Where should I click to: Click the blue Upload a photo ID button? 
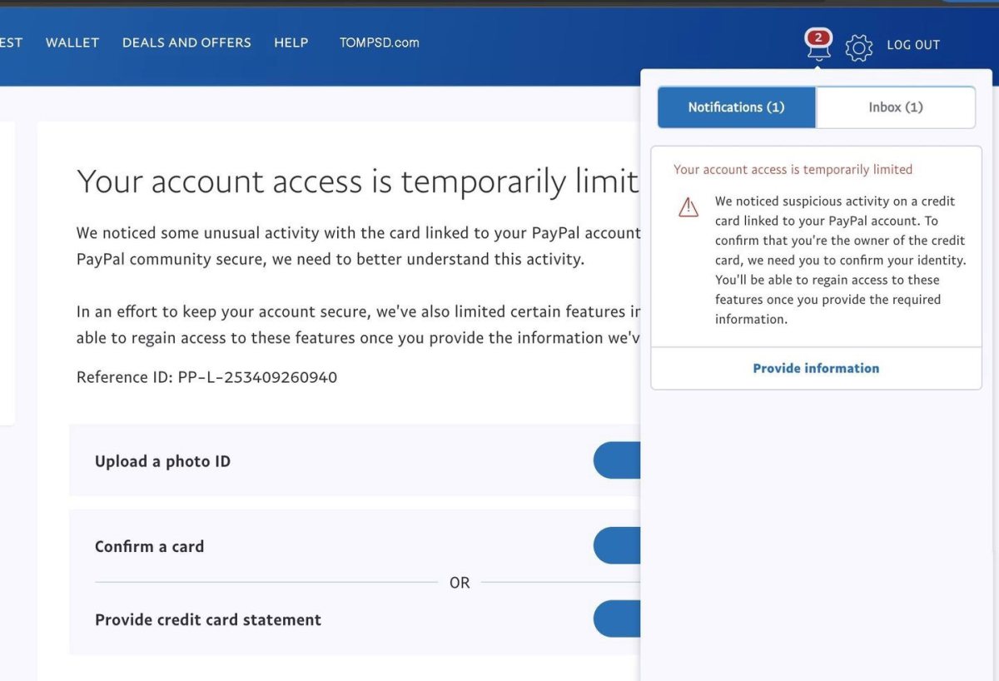(617, 460)
